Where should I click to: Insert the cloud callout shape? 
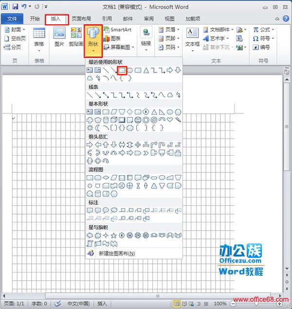114,210
